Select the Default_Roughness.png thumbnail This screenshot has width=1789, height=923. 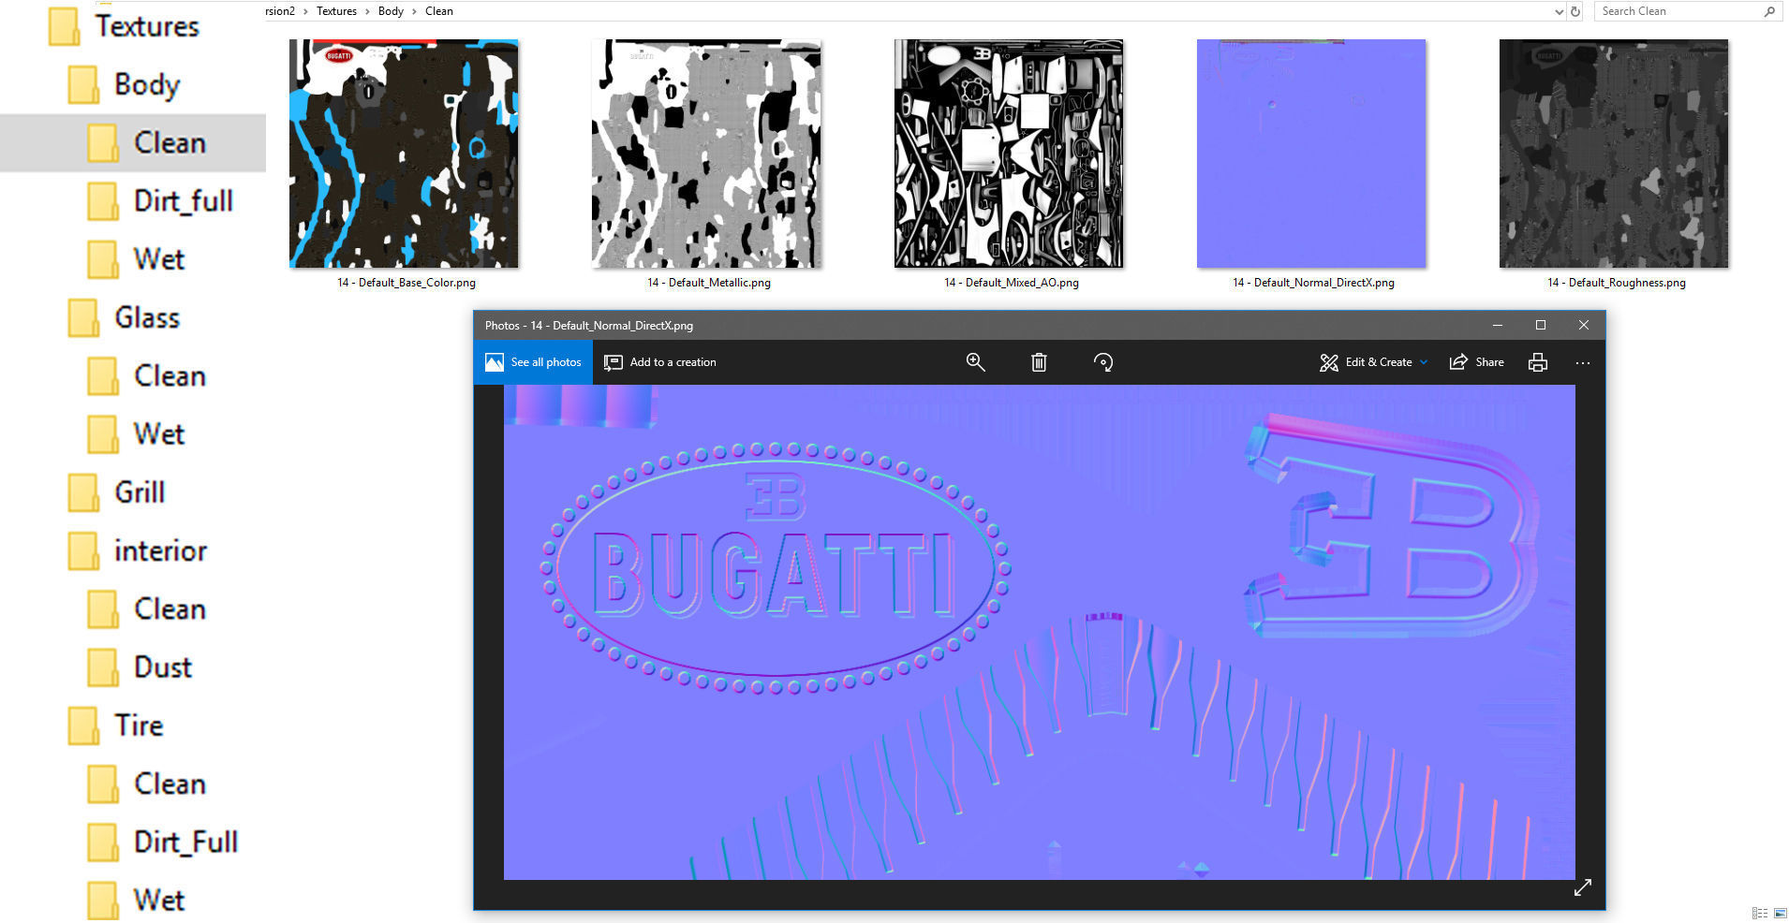[x=1614, y=154]
